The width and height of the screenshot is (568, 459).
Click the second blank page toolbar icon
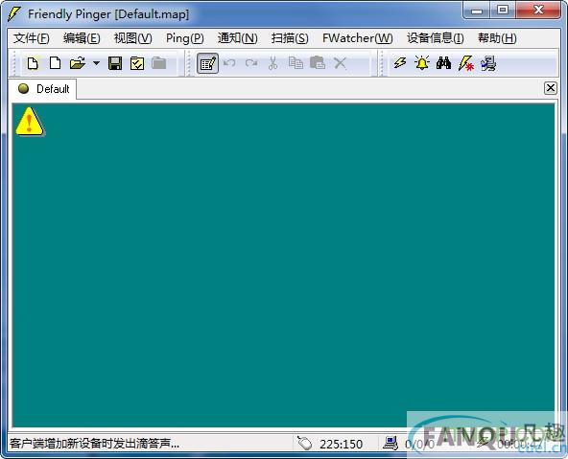click(x=55, y=63)
